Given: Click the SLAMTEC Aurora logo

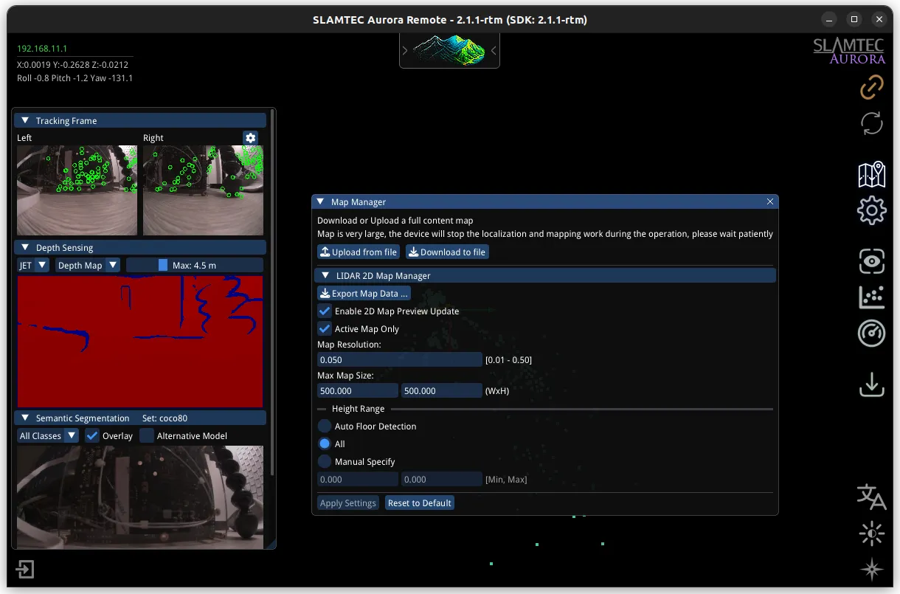Looking at the screenshot, I should [x=848, y=51].
